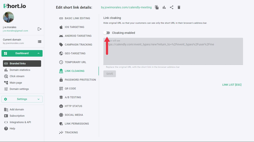Open A/B Testing options
254x142 pixels.
pos(70,97)
